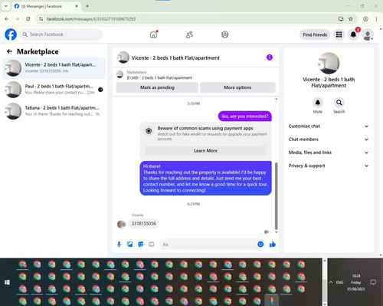
Task: Record a voice clip with microphone icon
Action: 119,245
